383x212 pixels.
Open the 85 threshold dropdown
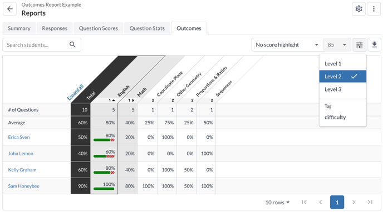(x=337, y=45)
